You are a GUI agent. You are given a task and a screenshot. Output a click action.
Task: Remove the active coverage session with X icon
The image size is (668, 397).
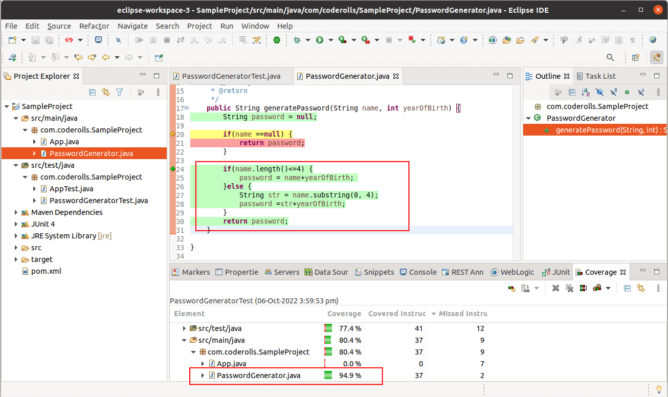pos(555,288)
